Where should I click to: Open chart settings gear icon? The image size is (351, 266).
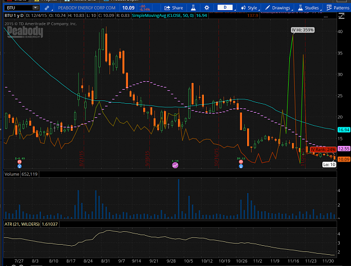coord(207,8)
